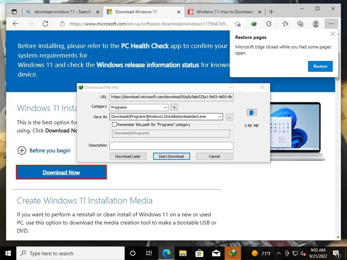Close the Restore pages popup
347x260 pixels.
[x=333, y=34]
